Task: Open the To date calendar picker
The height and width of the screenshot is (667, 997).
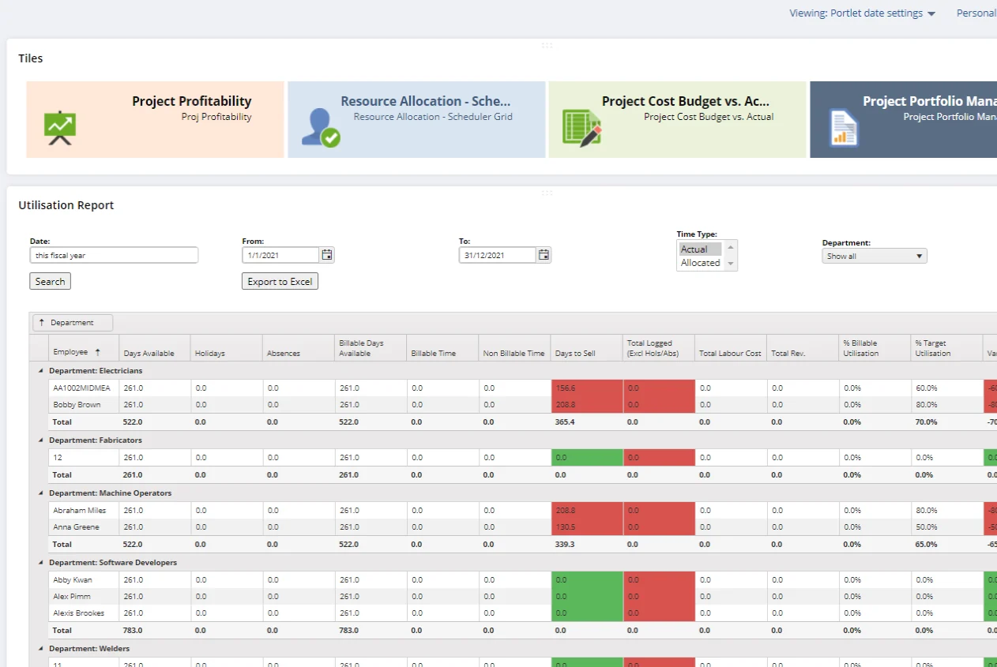Action: 544,255
